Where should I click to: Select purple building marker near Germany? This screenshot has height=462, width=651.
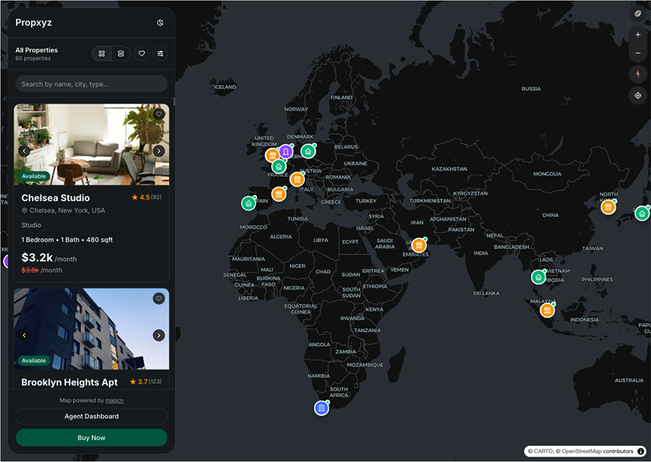(x=286, y=152)
